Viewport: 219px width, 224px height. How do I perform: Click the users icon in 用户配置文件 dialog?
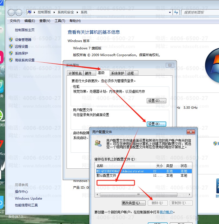coord(98,143)
